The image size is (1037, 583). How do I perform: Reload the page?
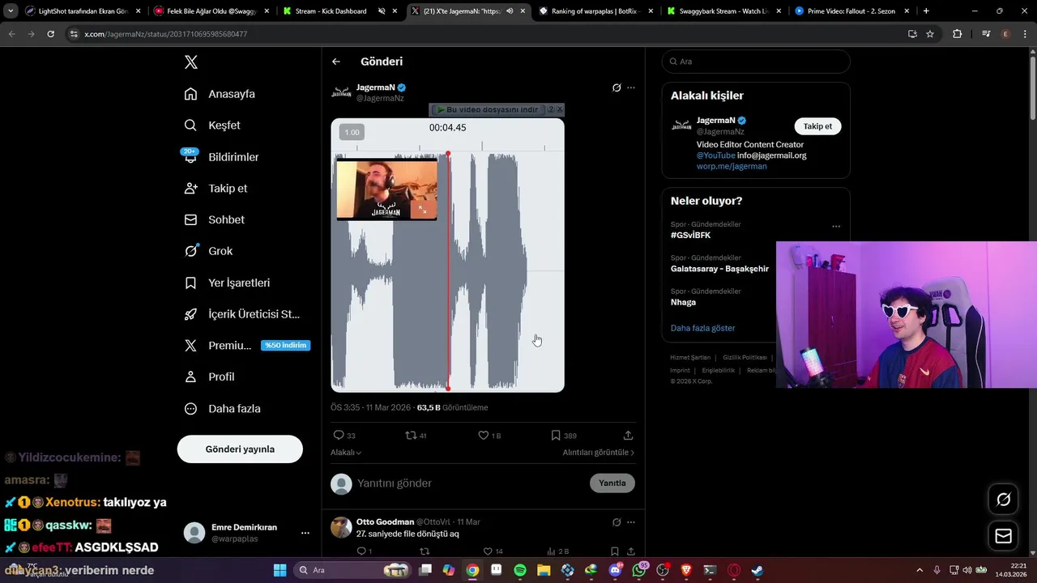(x=50, y=34)
